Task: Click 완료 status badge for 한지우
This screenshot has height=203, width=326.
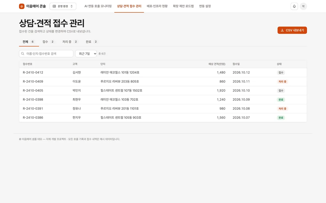Action: pyautogui.click(x=281, y=118)
